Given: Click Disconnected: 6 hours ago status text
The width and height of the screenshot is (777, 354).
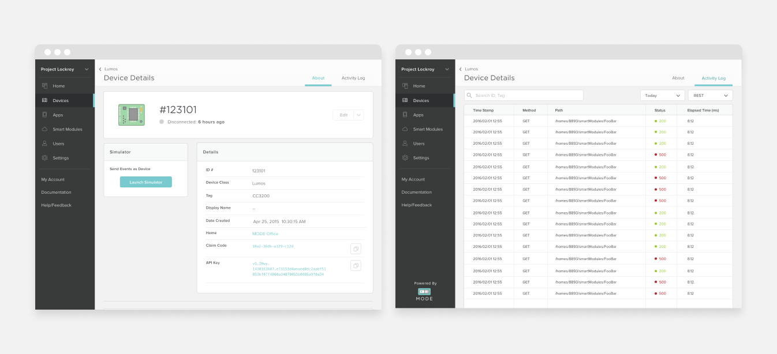Looking at the screenshot, I should pyautogui.click(x=196, y=122).
